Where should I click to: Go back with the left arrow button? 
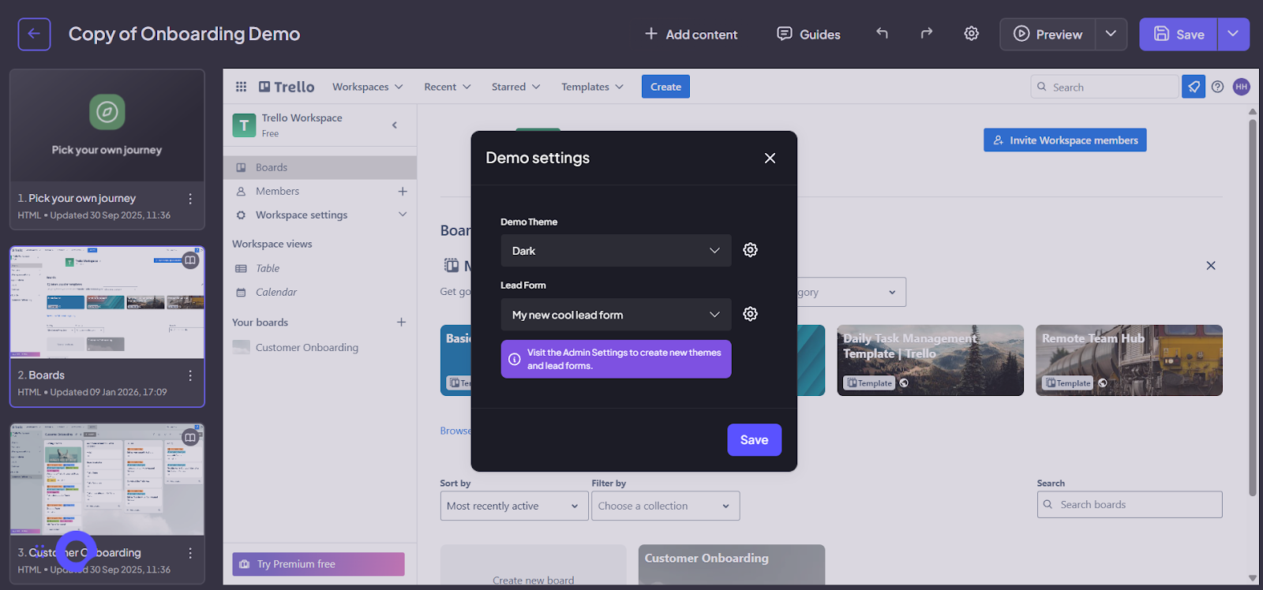click(34, 34)
